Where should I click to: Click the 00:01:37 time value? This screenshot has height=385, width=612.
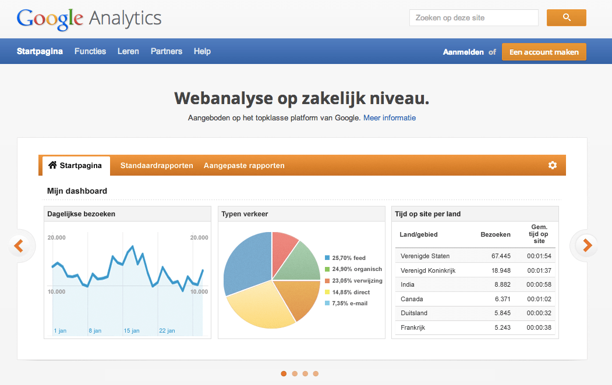[x=539, y=270]
